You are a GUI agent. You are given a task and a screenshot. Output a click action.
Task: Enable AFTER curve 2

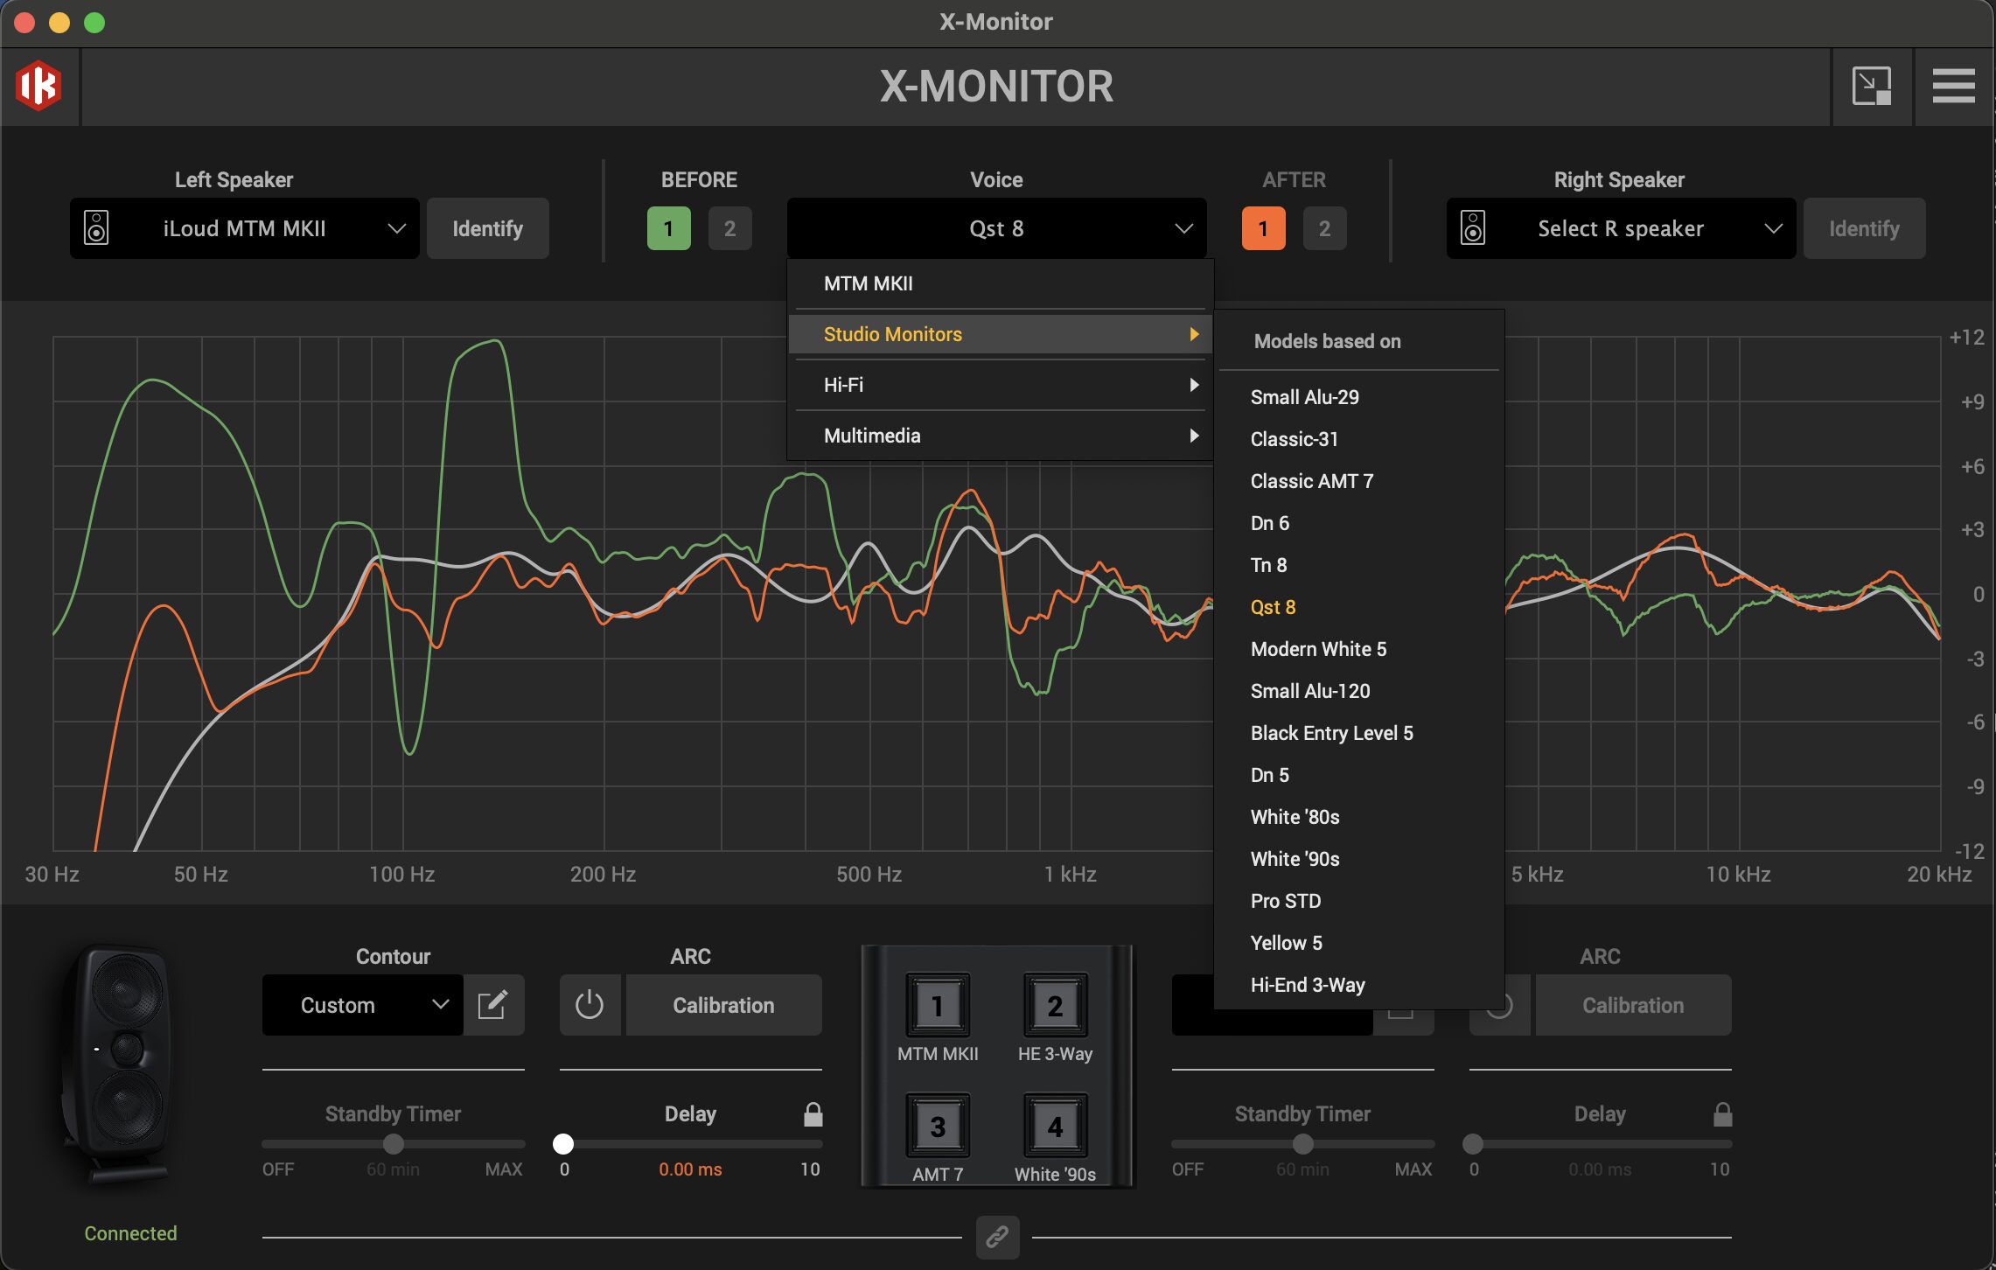click(x=1325, y=228)
